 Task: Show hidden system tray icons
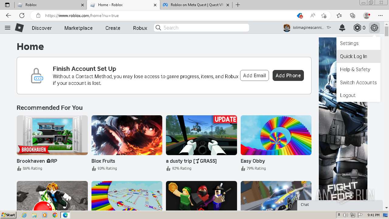[339, 215]
